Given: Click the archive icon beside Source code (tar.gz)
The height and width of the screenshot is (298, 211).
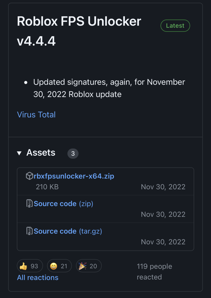Looking at the screenshot, I should click(x=30, y=231).
